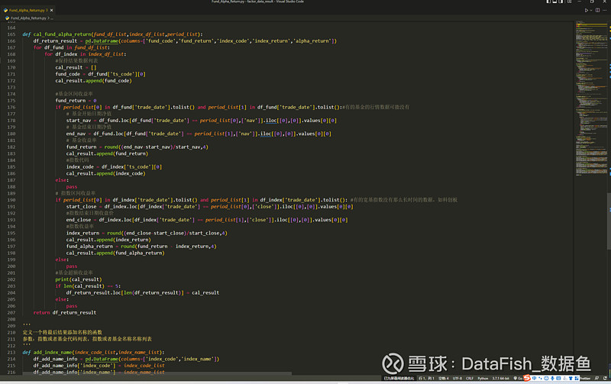This screenshot has width=611, height=384.
Task: Click the Sogou input method S logo
Action: pyautogui.click(x=527, y=378)
